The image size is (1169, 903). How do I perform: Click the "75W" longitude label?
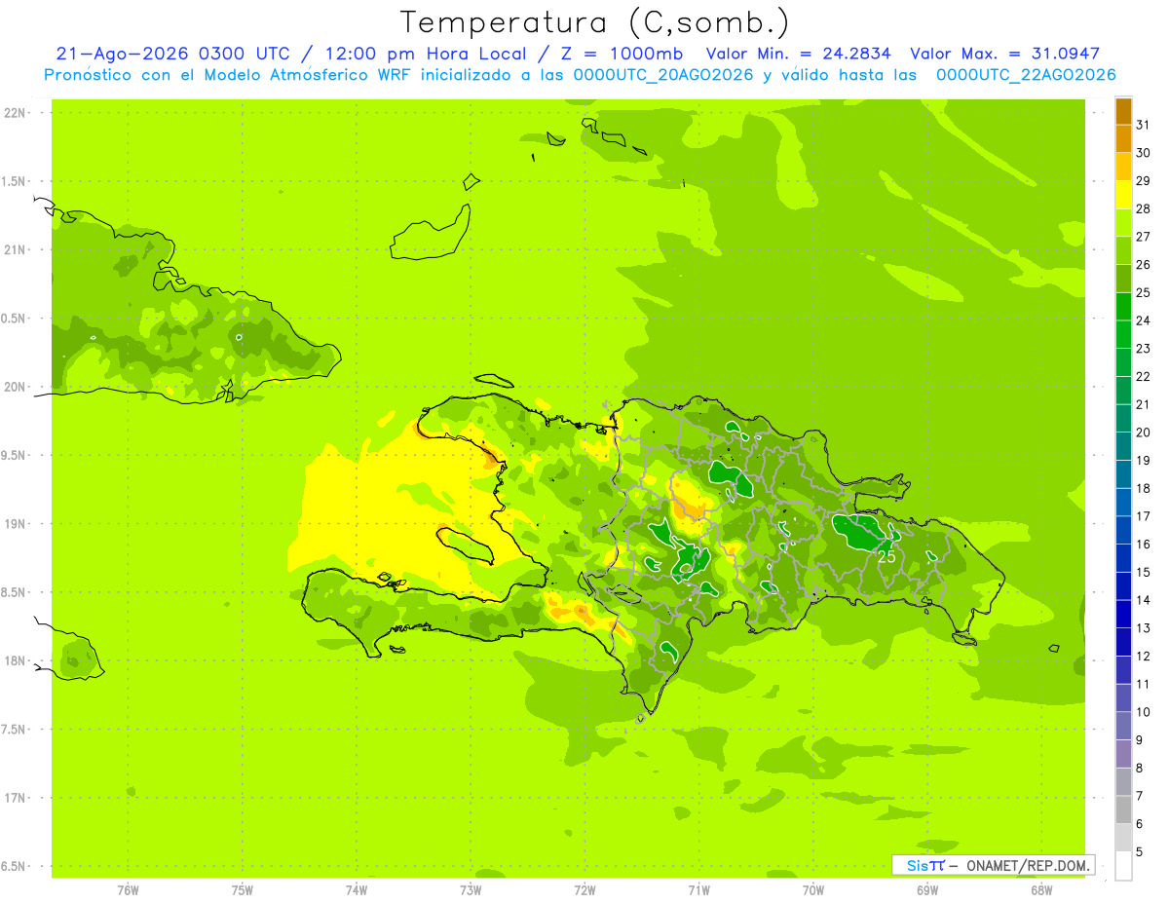pos(242,891)
